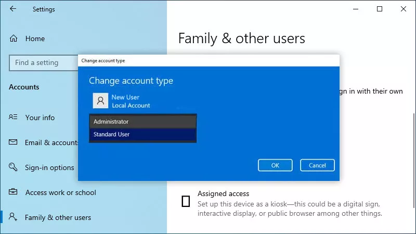Click the Home house icon
Image resolution: width=416 pixels, height=234 pixels.
14,38
